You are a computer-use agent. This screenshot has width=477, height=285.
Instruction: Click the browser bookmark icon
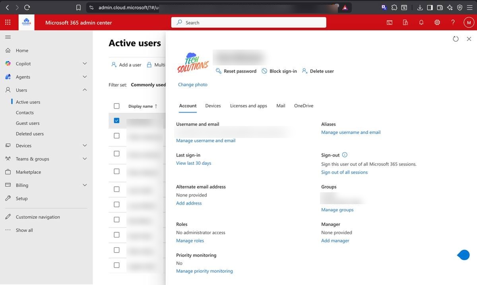[78, 7]
